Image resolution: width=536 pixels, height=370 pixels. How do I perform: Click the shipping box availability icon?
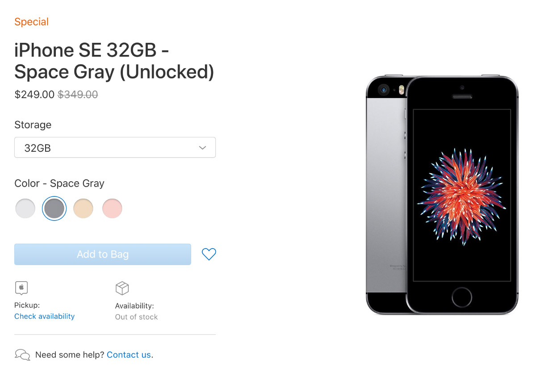pos(122,288)
